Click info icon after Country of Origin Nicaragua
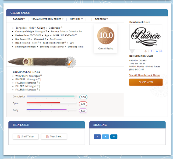The width and height of the screenshot is (173, 159). pos(46,31)
